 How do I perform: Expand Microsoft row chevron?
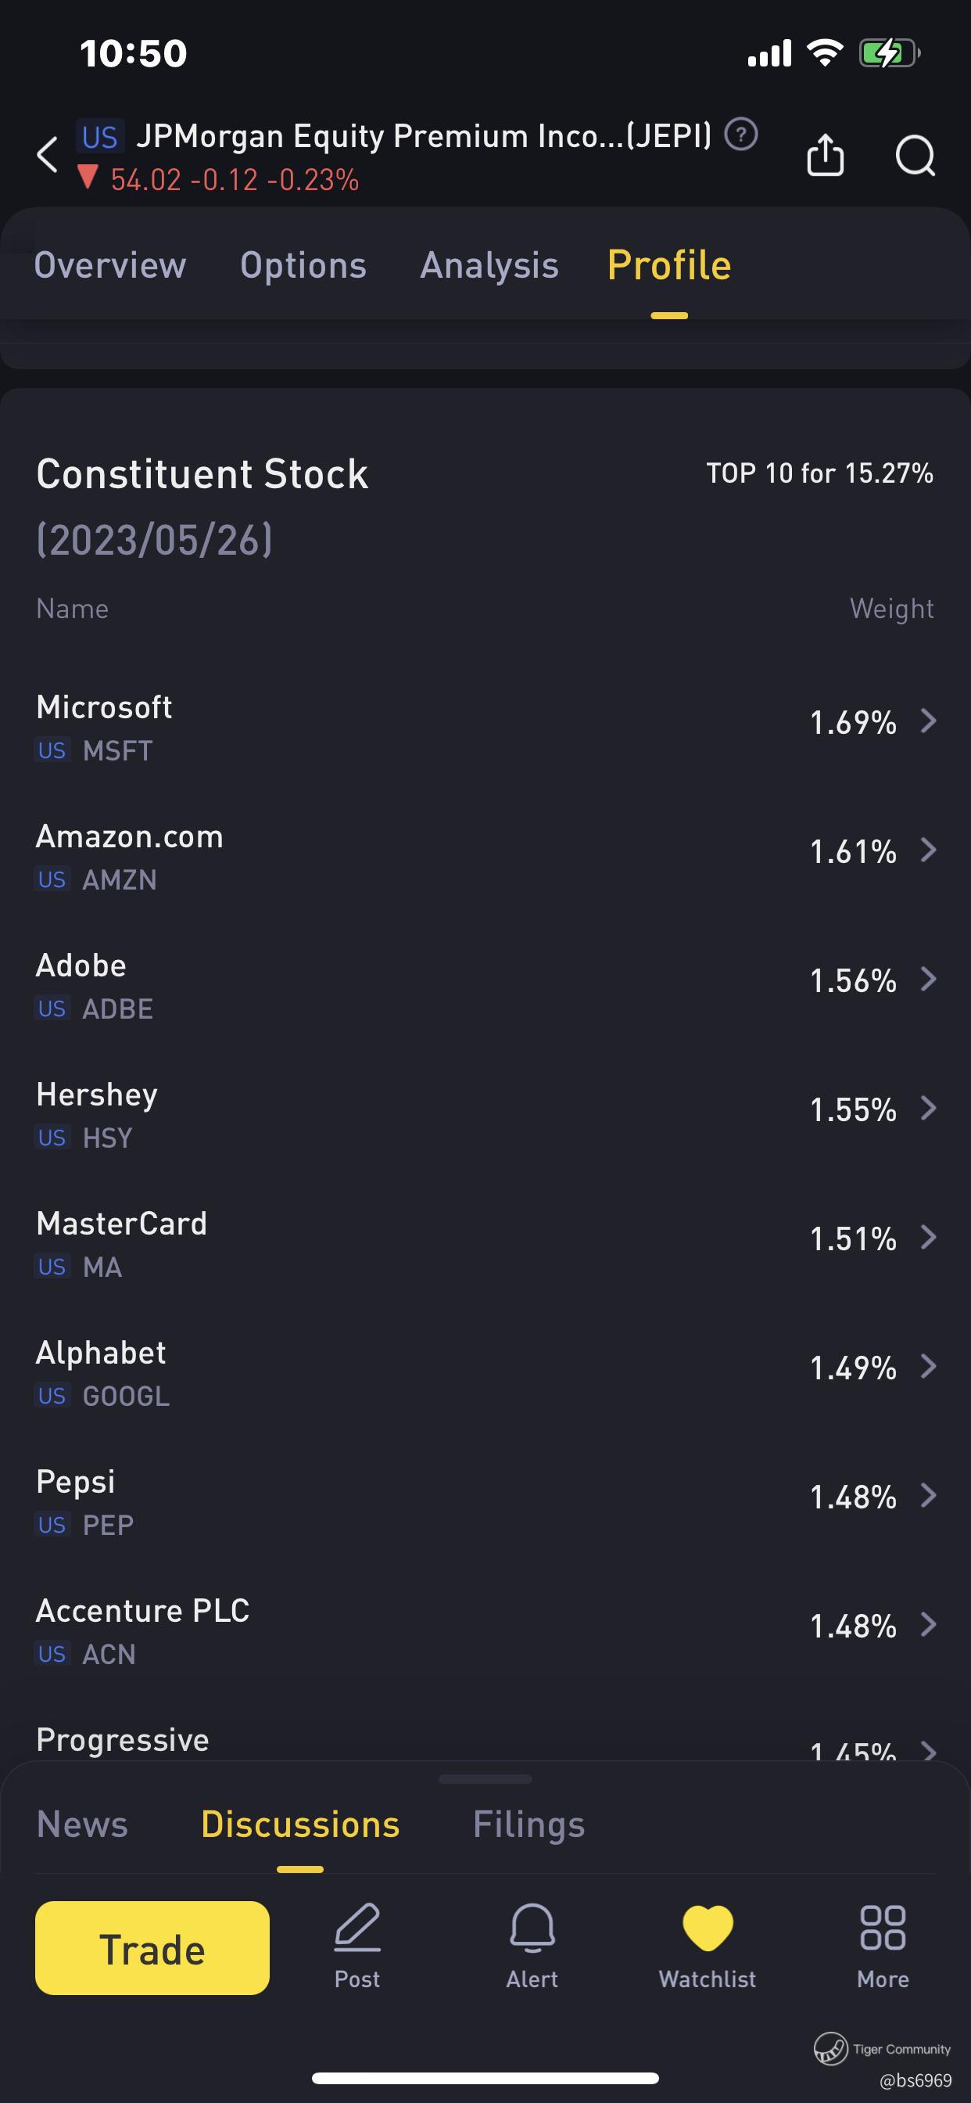pos(928,721)
